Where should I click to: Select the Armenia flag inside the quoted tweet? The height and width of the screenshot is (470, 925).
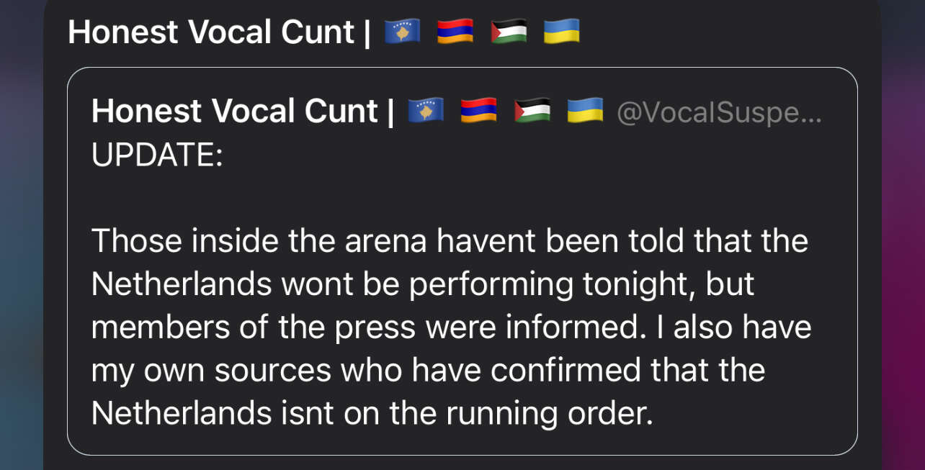(x=479, y=111)
